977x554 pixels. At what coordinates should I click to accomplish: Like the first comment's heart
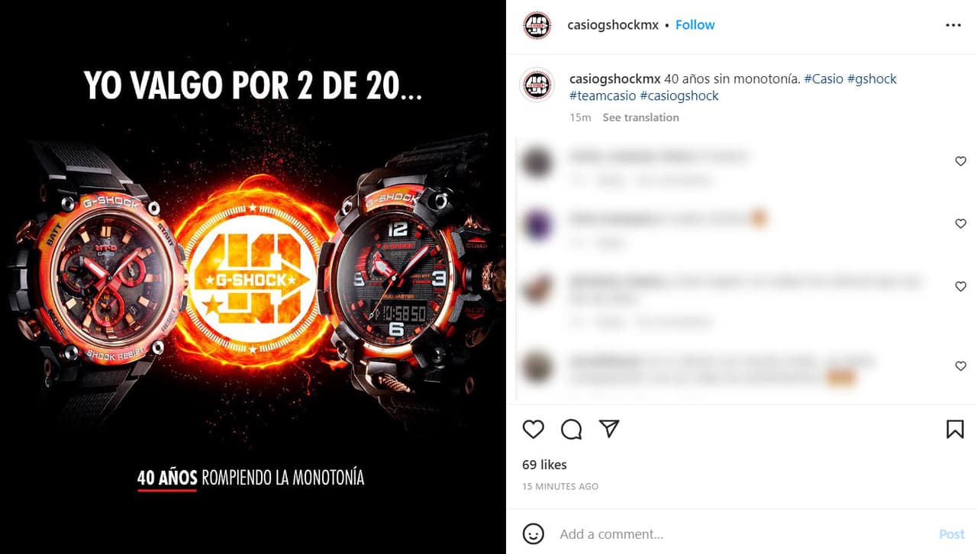point(961,161)
